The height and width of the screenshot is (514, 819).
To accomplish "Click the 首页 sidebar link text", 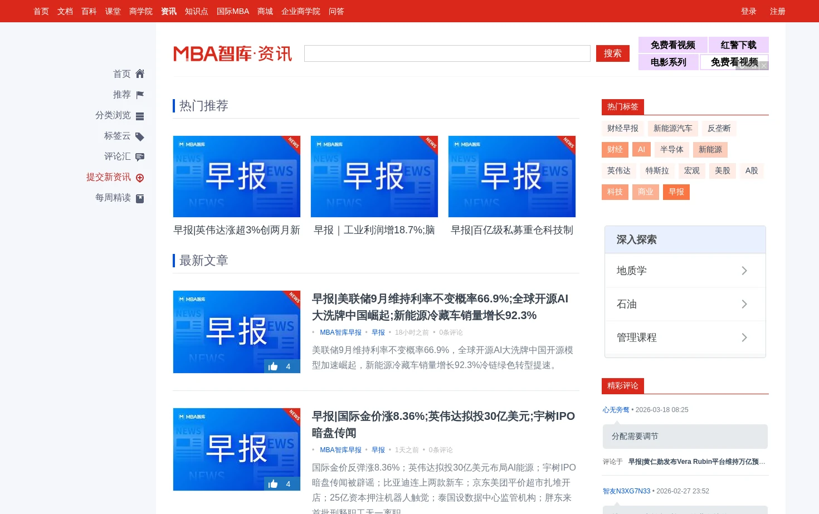I will (122, 74).
